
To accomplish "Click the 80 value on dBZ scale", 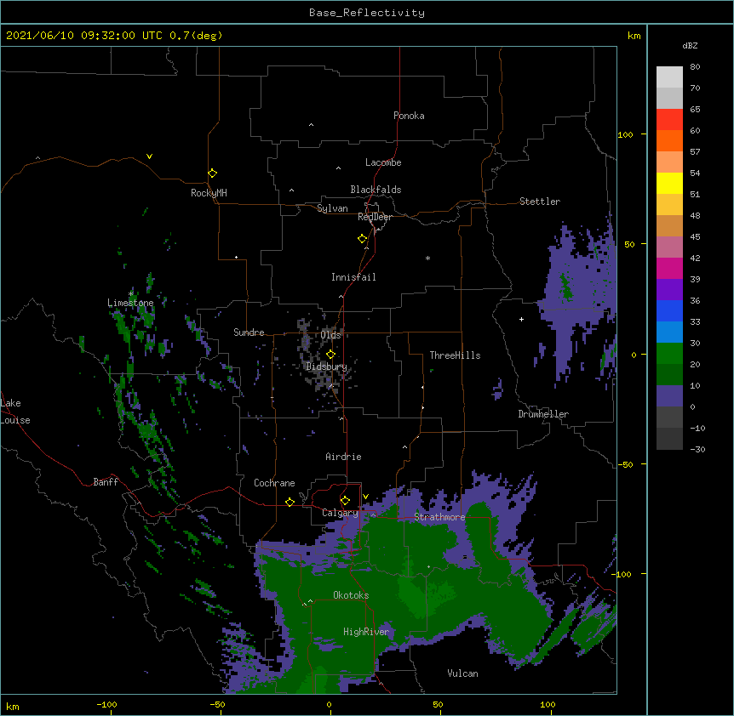I will coord(695,67).
